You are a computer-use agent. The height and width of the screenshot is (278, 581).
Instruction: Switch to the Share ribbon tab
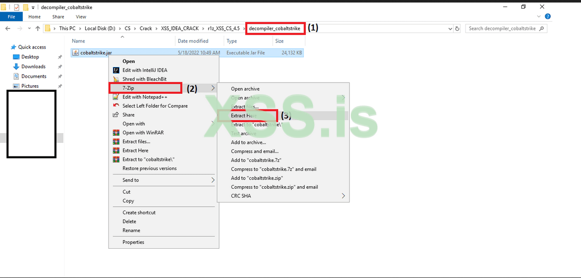58,17
